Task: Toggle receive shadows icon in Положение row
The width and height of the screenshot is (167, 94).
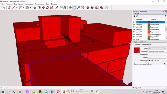Action: pyautogui.click(x=155, y=61)
